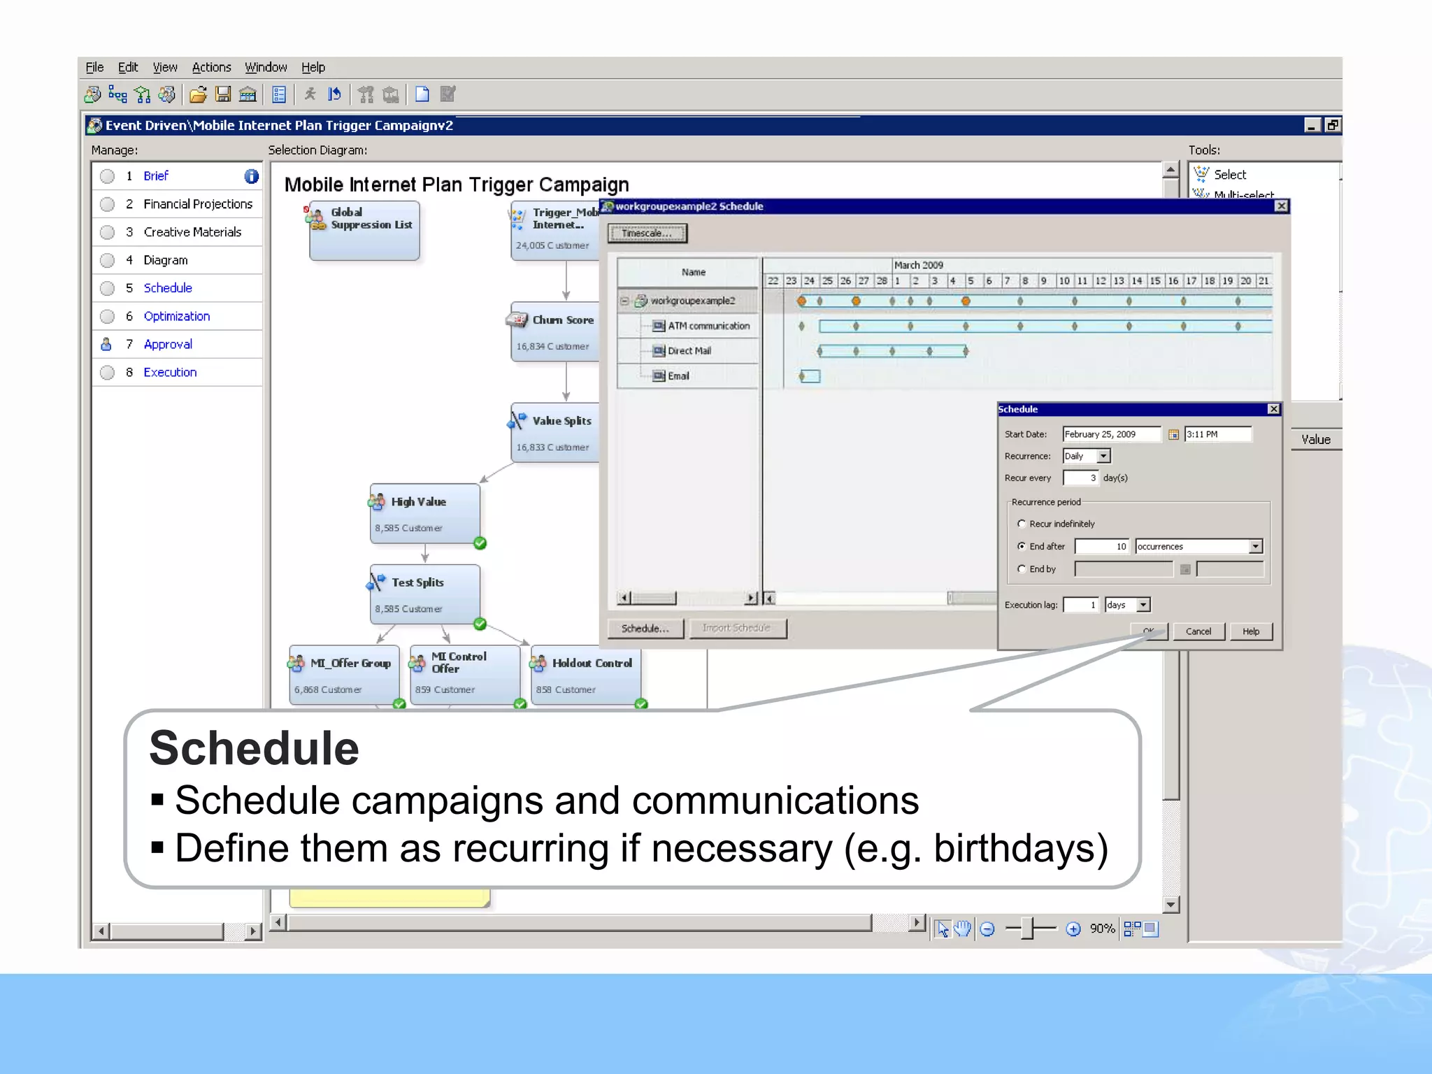Select the End by radio button
This screenshot has width=1432, height=1074.
pyautogui.click(x=1022, y=569)
